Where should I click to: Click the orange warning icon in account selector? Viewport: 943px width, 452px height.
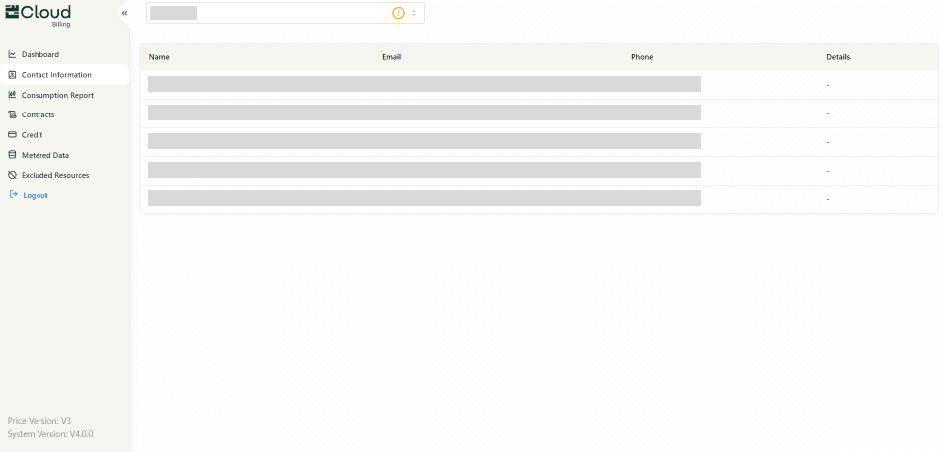[x=398, y=13]
